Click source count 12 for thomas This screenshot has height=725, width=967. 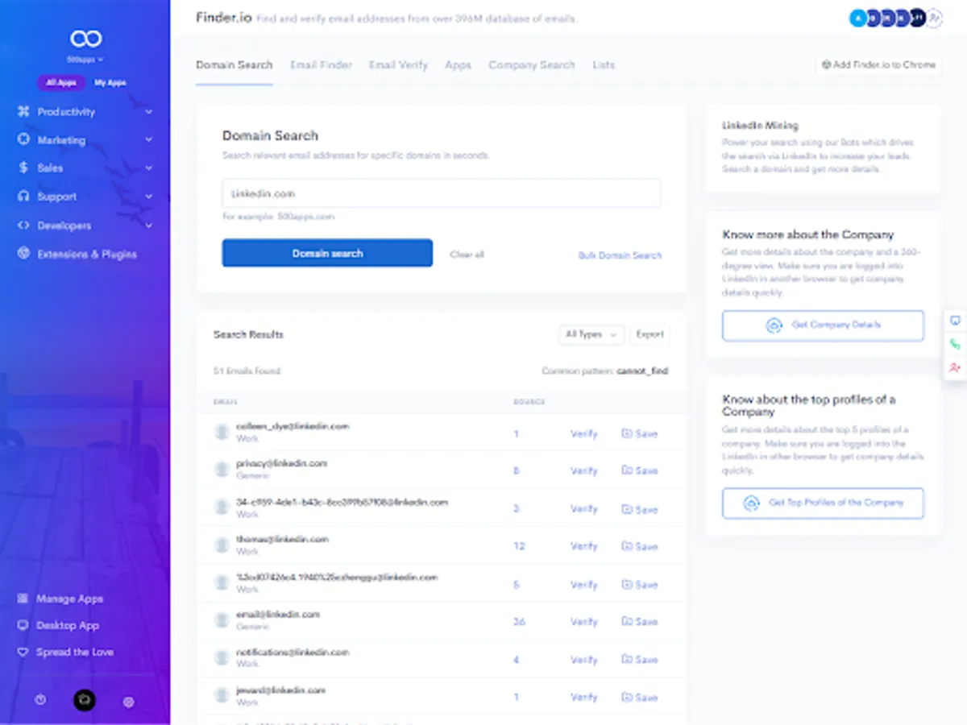519,546
